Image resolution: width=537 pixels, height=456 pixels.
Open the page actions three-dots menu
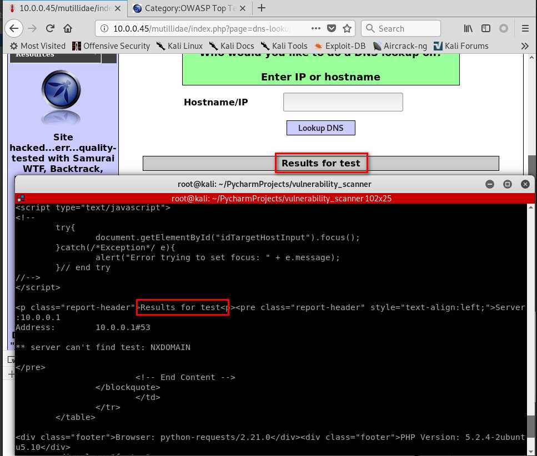(316, 28)
